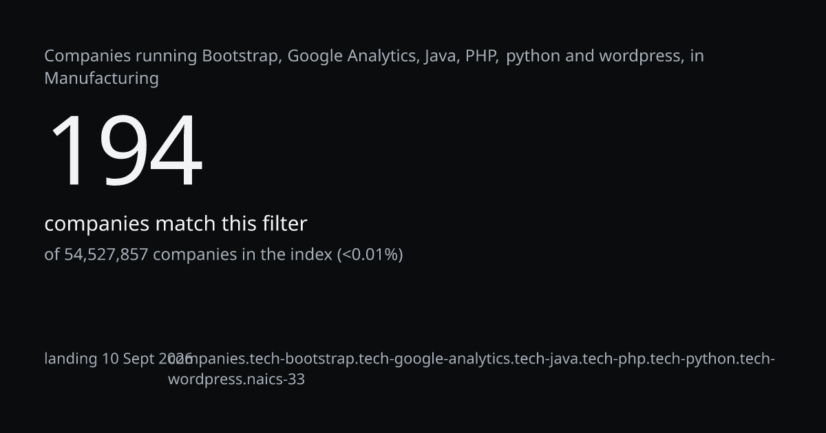Click 'companies in the index' text
This screenshot has height=433, width=826.
(242, 255)
